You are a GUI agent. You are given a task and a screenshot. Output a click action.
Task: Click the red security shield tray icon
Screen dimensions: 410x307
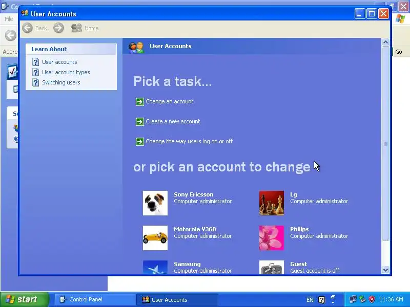click(x=372, y=299)
